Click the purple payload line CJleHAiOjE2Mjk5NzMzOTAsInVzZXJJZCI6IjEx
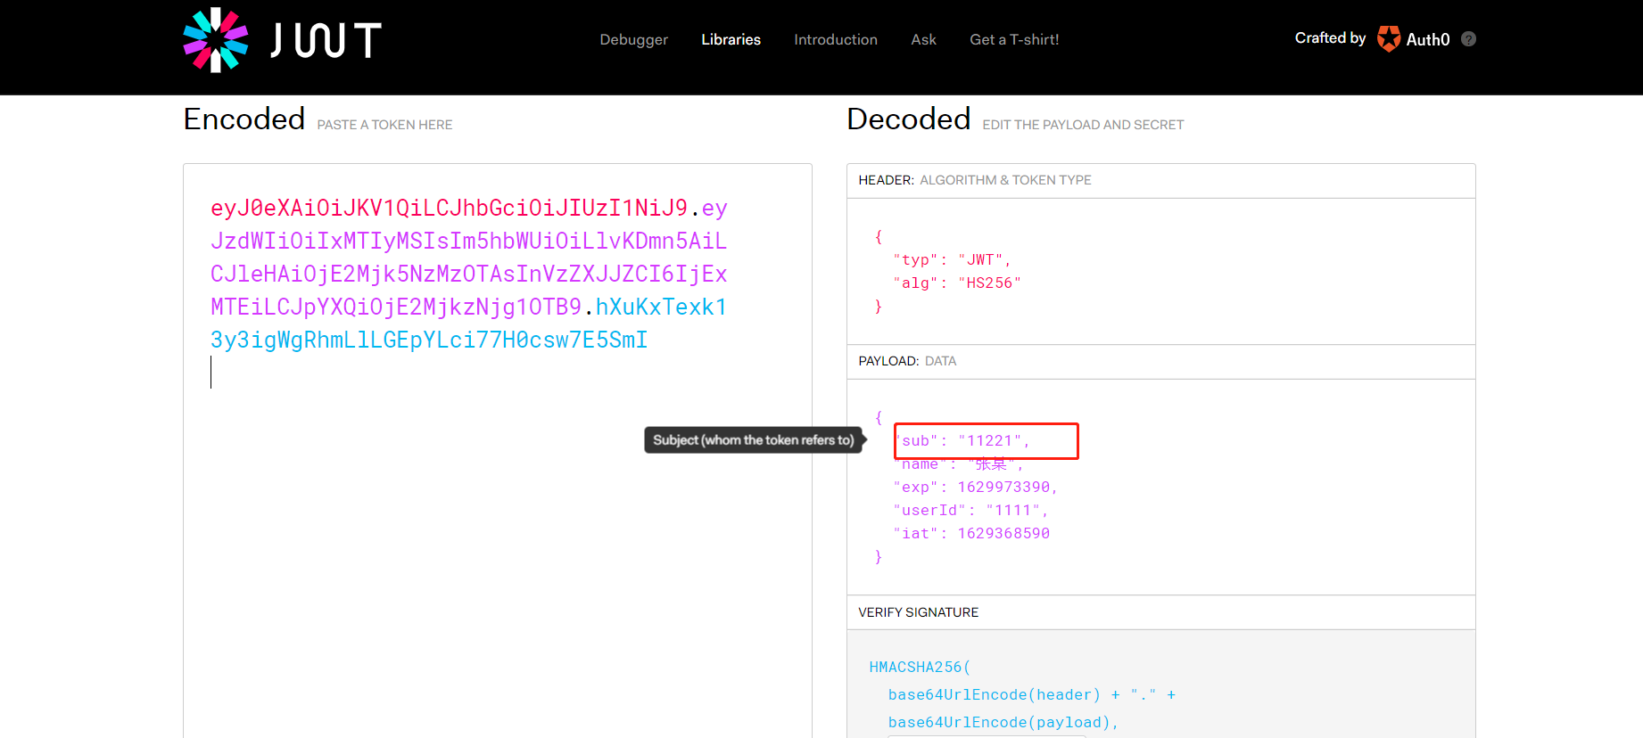 click(469, 274)
